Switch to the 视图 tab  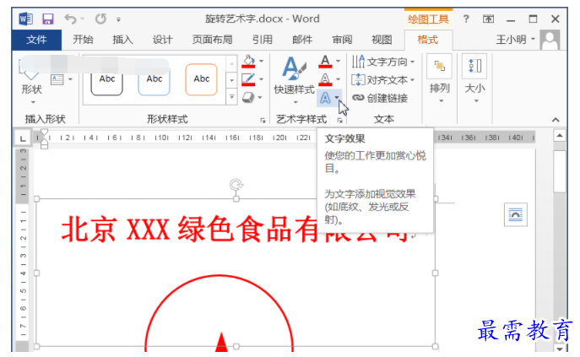coord(382,40)
